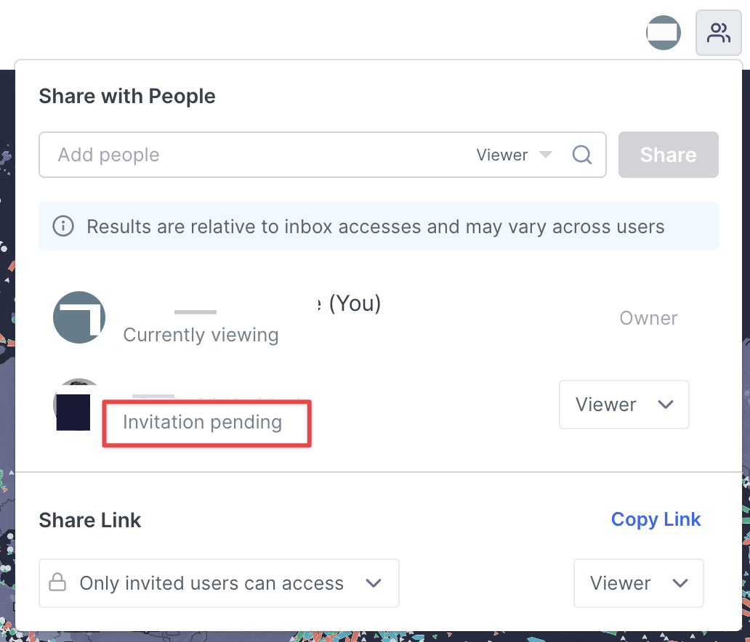
Task: Click the search magnifier icon
Action: click(x=582, y=155)
